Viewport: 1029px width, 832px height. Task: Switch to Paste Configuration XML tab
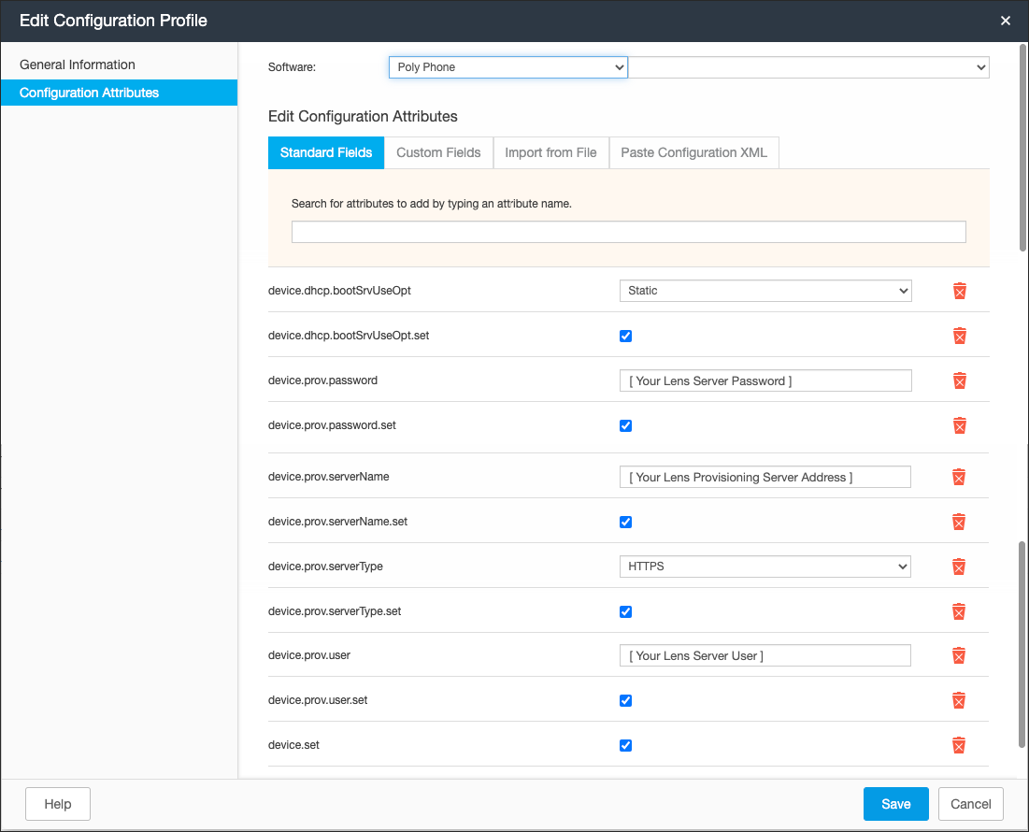(693, 153)
